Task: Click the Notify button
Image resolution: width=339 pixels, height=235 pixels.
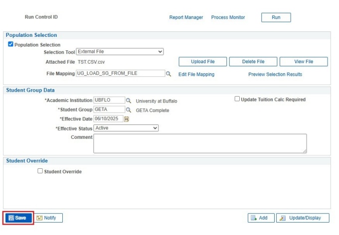Action: [x=46, y=218]
